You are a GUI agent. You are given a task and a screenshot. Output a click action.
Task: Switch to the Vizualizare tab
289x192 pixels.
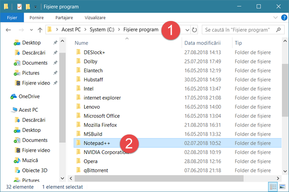(x=95, y=17)
